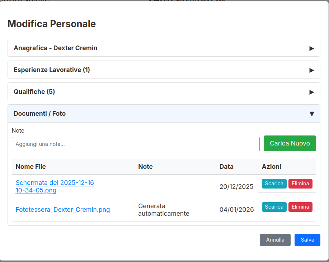The height and width of the screenshot is (262, 329).
Task: Collapse the Documenti / Foto arrow
Action: [311, 114]
